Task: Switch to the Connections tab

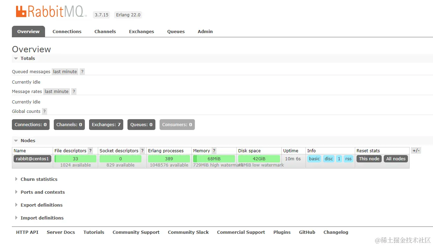Action: pyautogui.click(x=67, y=31)
